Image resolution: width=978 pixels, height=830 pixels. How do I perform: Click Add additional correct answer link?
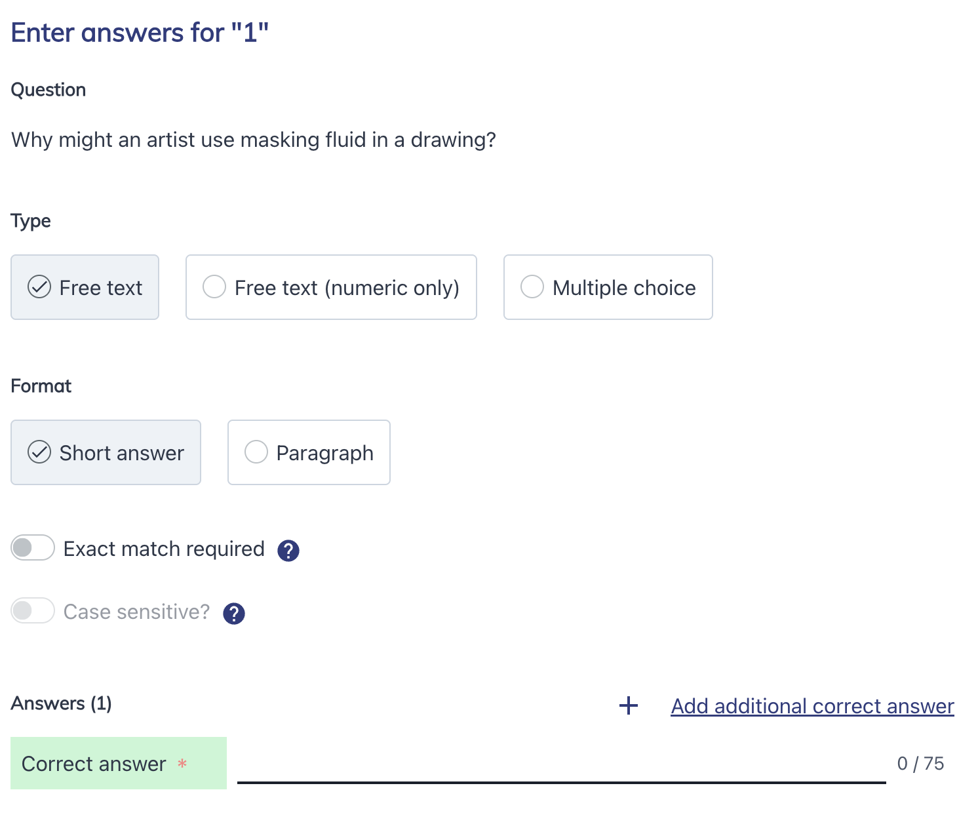point(812,706)
